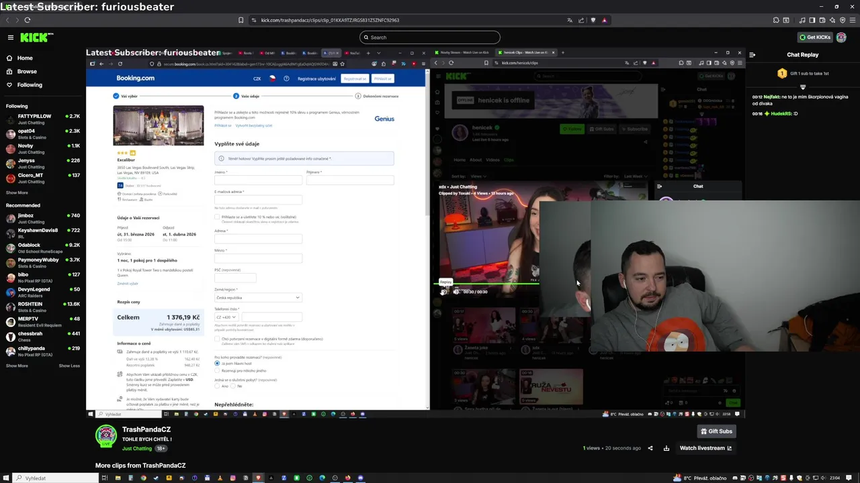Open the Kick hamburger sidebar menu

click(x=11, y=38)
